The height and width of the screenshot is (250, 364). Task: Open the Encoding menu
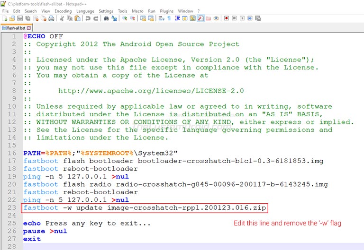coord(63,11)
